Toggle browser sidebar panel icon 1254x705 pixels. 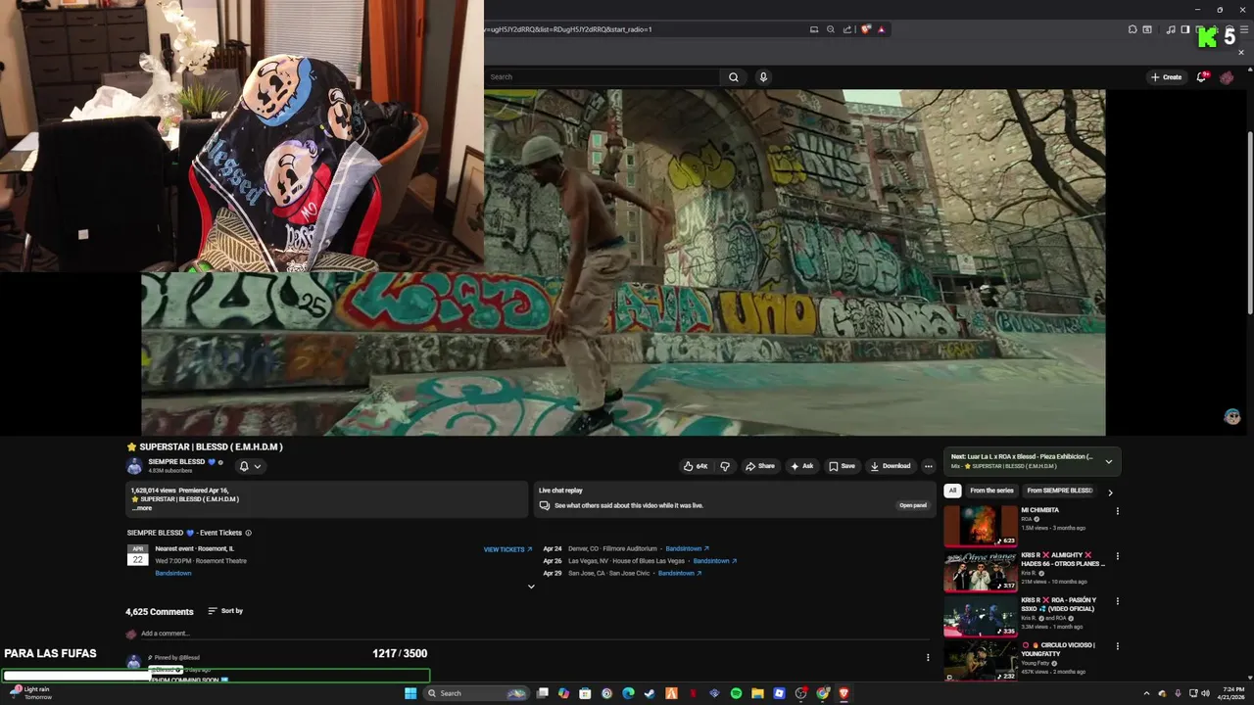coord(1185,29)
